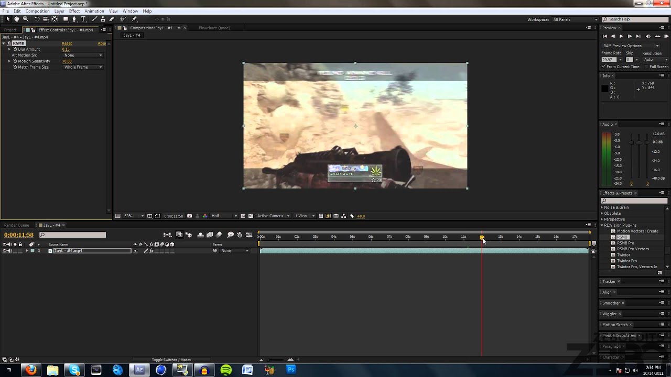Open the Effect menu
Screen dimensions: 671x377
(74, 11)
